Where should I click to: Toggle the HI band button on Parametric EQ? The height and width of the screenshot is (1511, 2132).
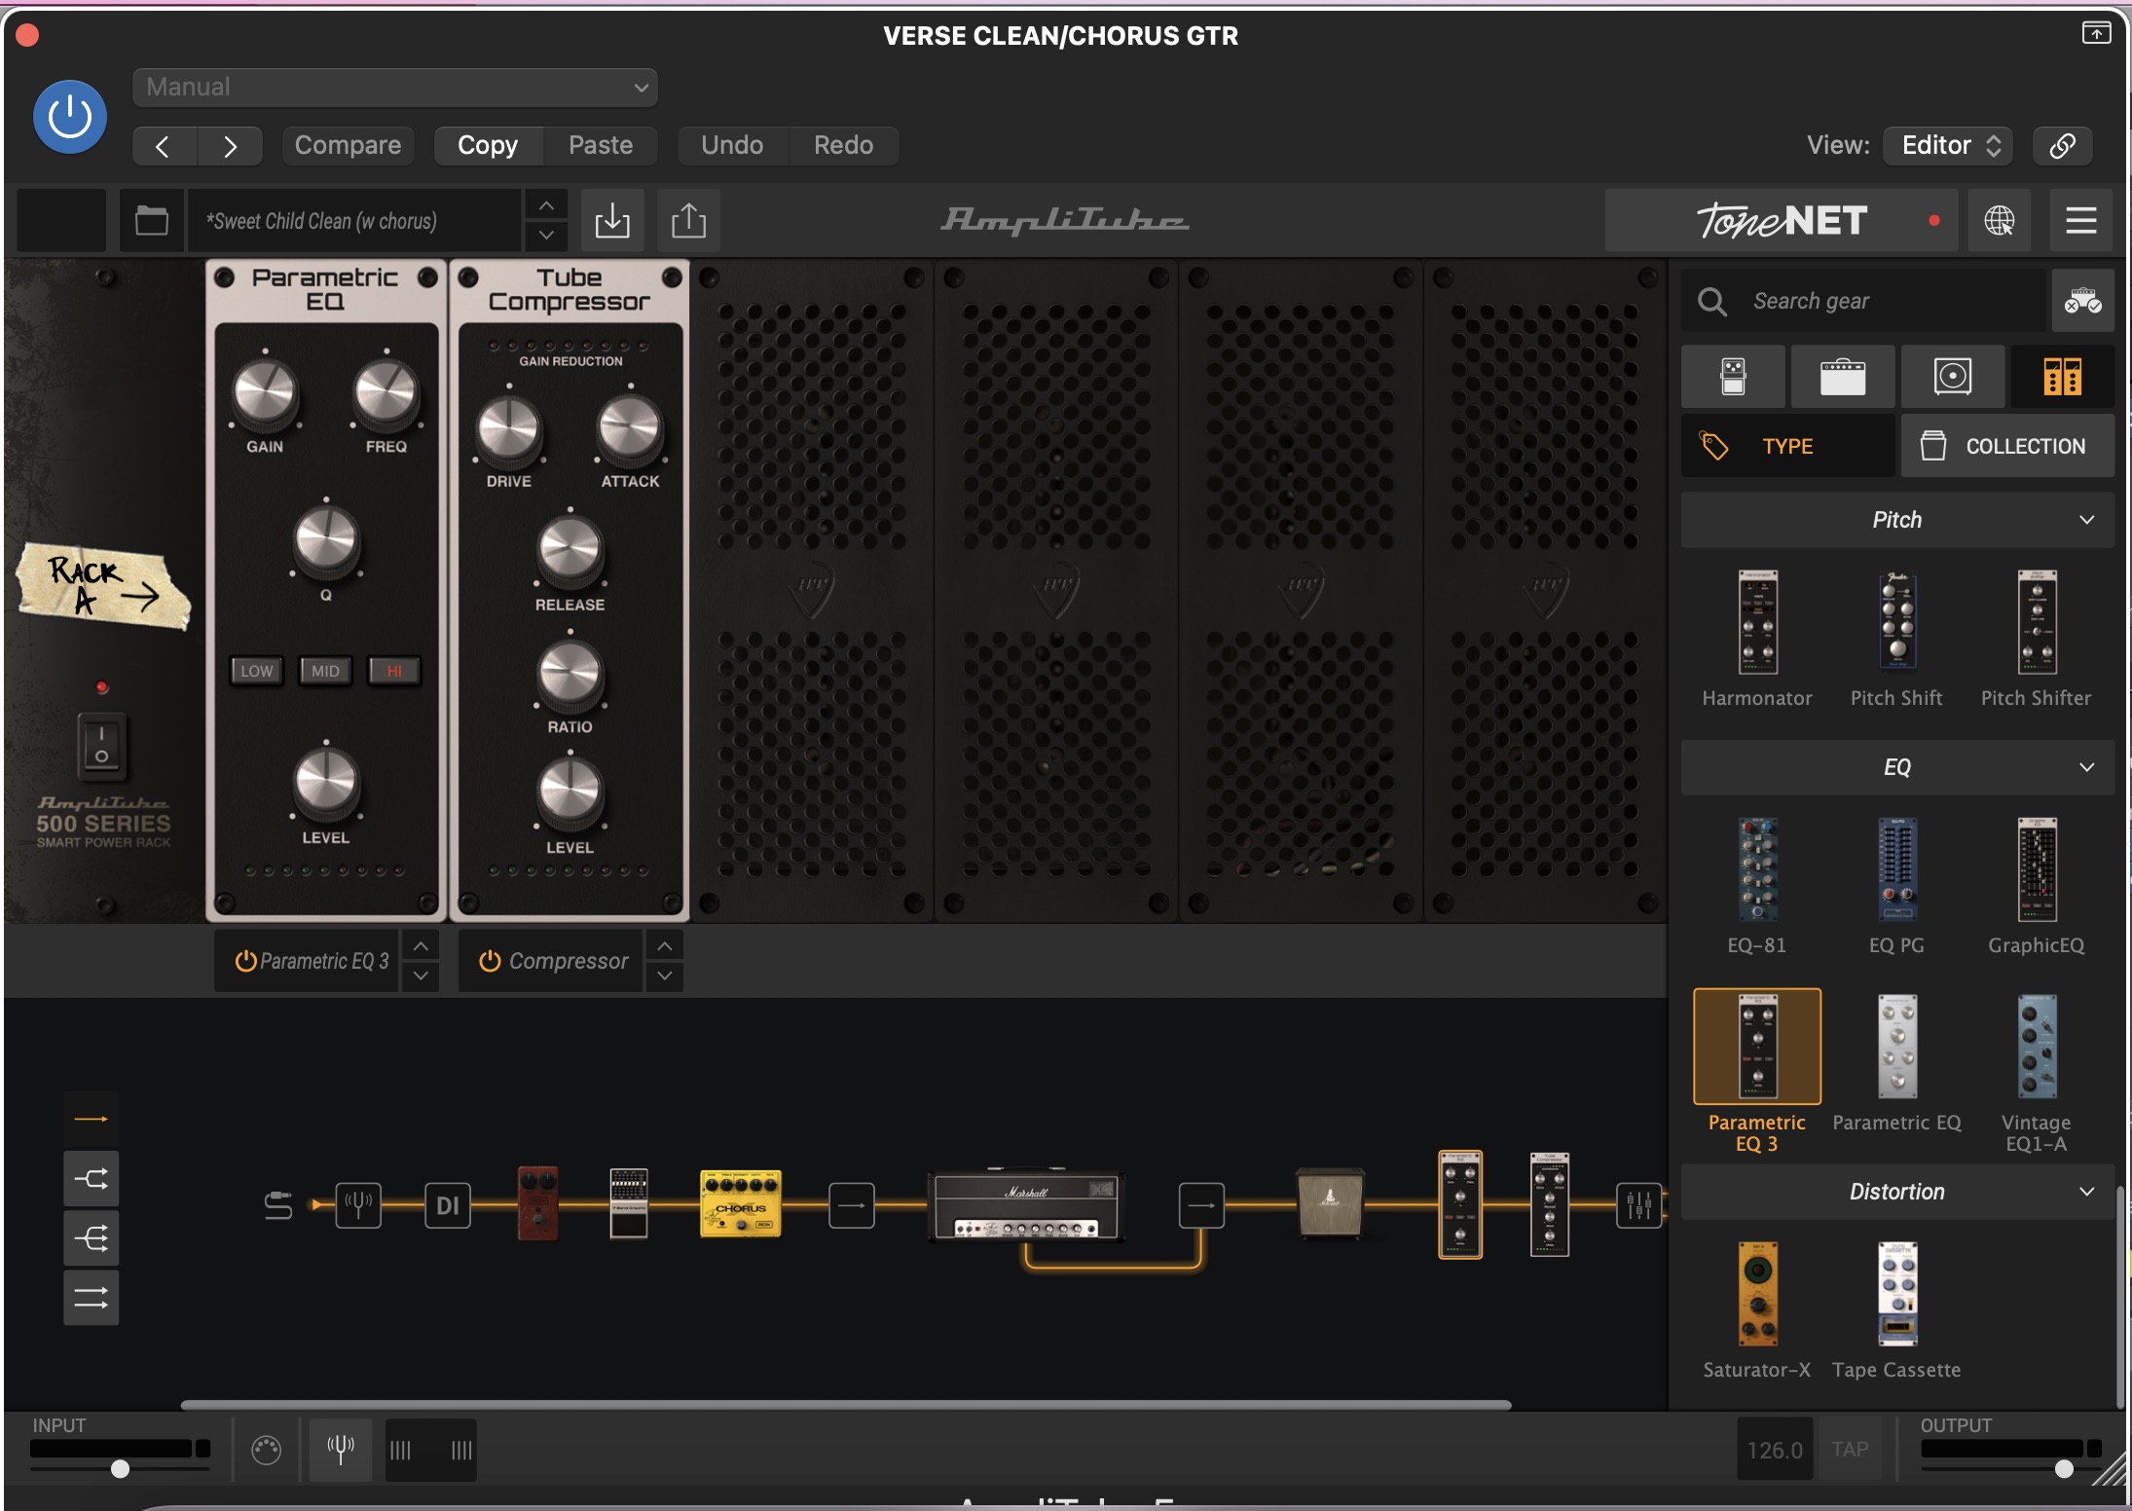(x=394, y=671)
